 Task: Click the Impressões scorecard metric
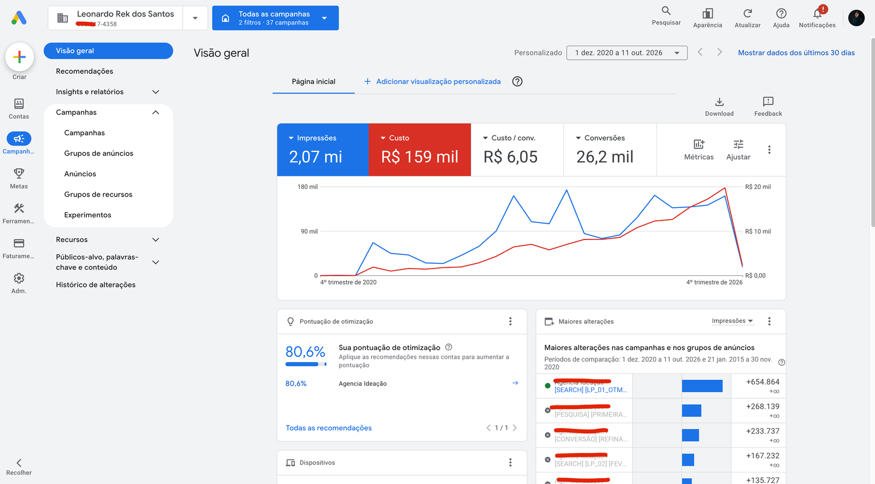[323, 150]
